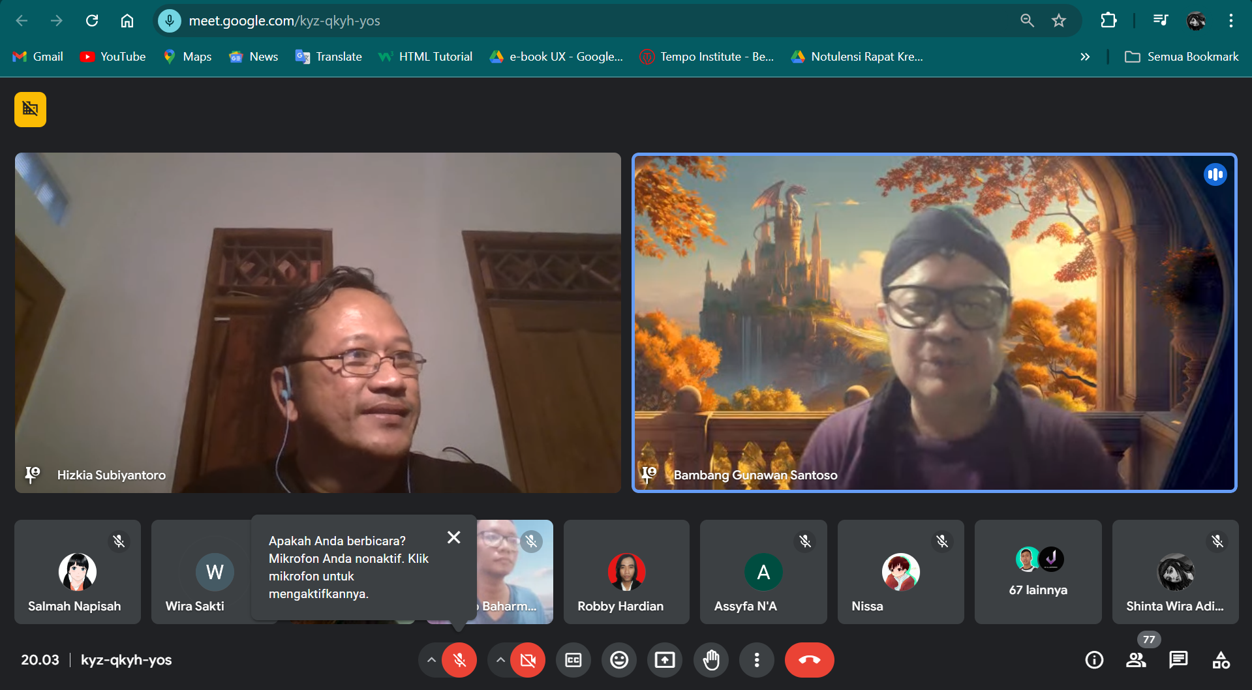
Task: Select the Robby Hardian participant tile
Action: pyautogui.click(x=626, y=571)
